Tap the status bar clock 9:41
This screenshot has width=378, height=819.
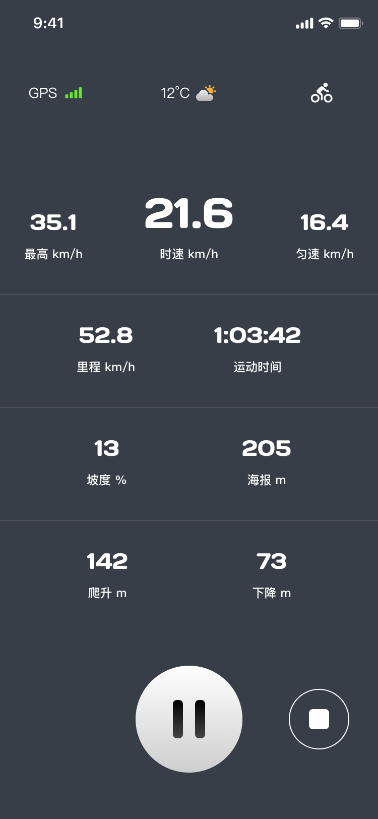pos(48,23)
